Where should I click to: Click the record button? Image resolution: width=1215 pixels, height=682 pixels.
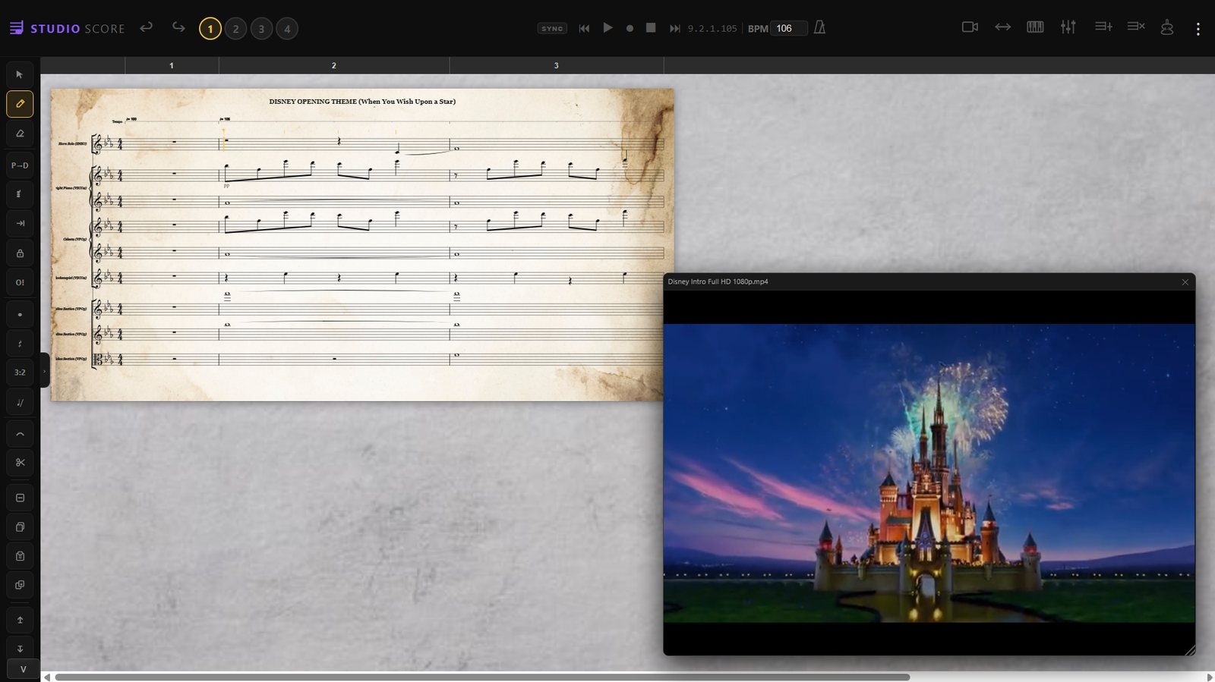pos(630,28)
